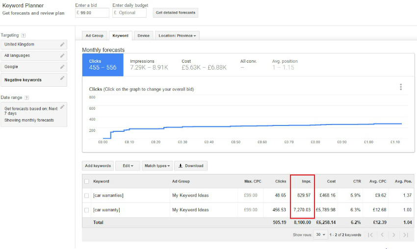Viewport: 417px width, 249px height.
Task: Edit the All languages targeting pencil icon
Action: point(62,56)
